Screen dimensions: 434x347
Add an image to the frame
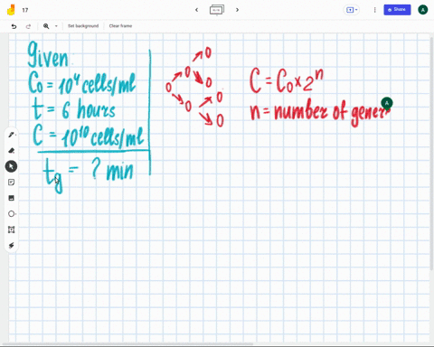pos(11,198)
